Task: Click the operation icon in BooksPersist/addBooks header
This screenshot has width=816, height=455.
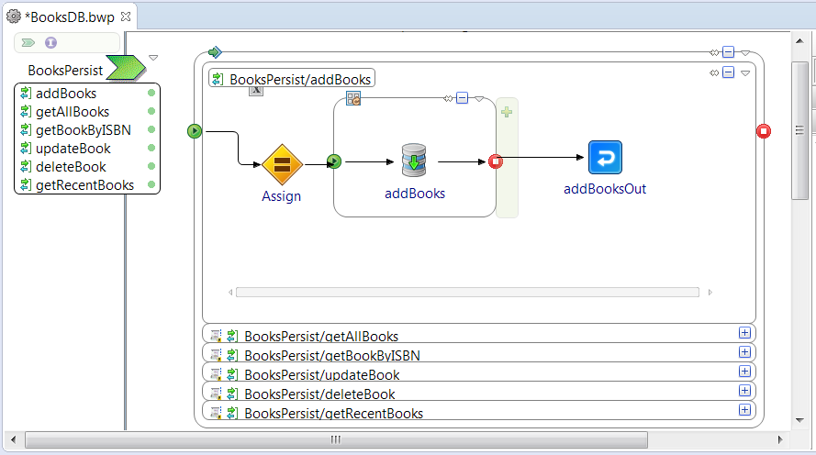Action: tap(218, 79)
